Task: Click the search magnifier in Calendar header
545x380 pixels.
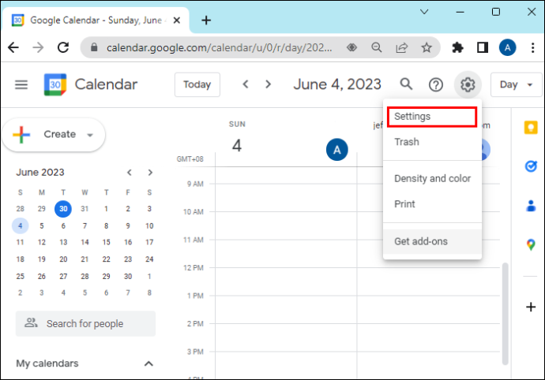Action: tap(406, 84)
